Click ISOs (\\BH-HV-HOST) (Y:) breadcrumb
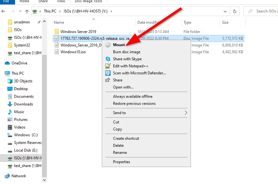Image resolution: width=278 pixels, height=184 pixels. 86,11
